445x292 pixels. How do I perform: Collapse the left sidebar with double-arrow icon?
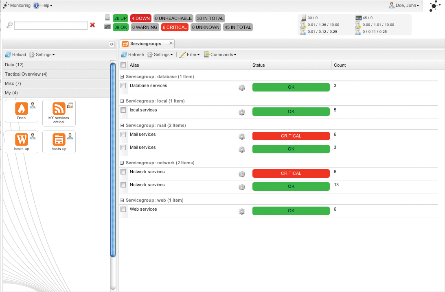[112, 44]
